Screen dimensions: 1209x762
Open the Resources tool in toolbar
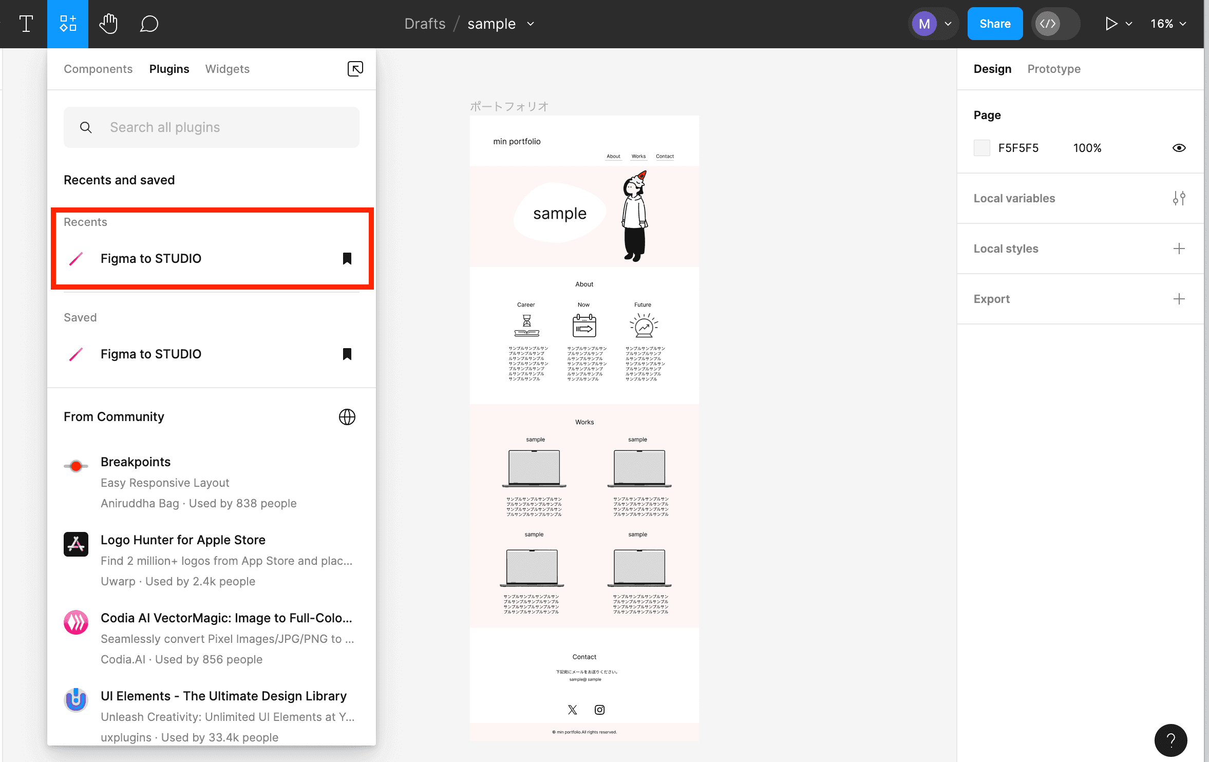pos(68,24)
